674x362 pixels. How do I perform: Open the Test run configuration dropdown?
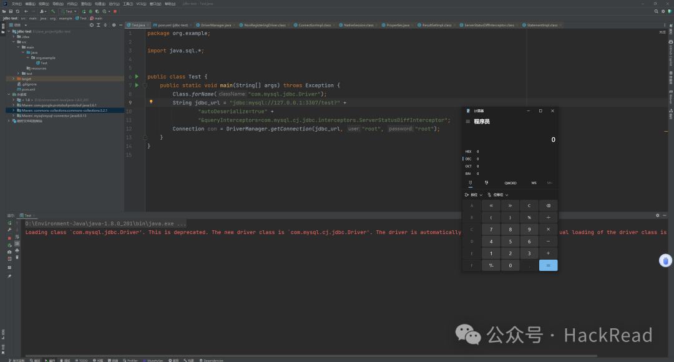coord(69,11)
